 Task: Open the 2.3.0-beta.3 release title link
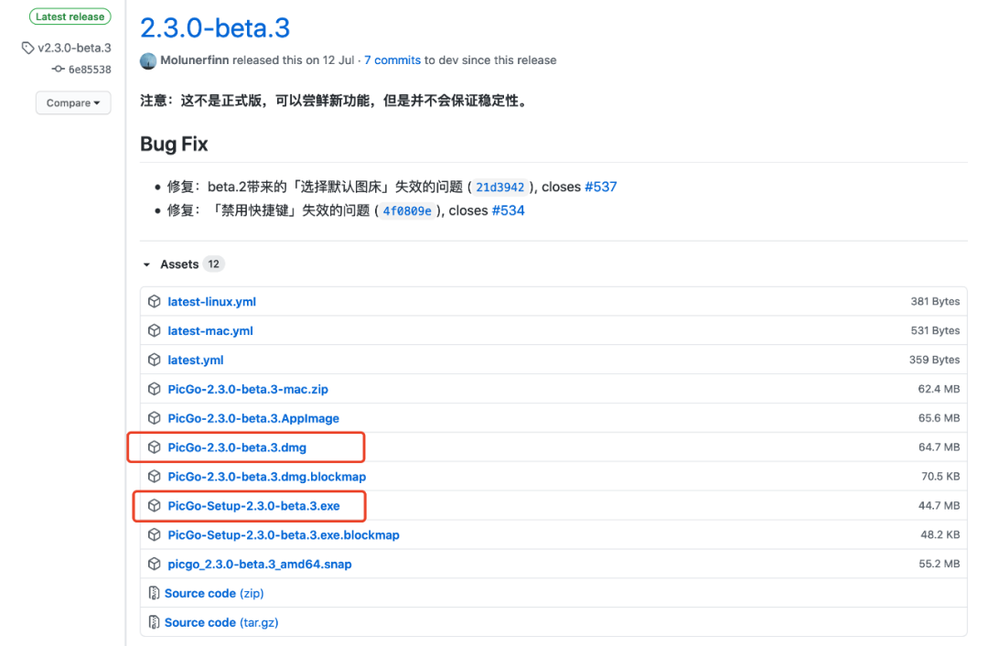[215, 27]
